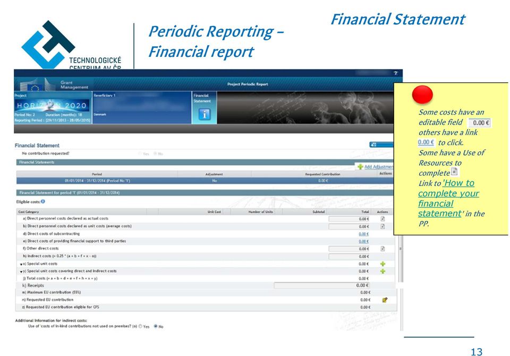Click the help question mark icon

coord(395,73)
